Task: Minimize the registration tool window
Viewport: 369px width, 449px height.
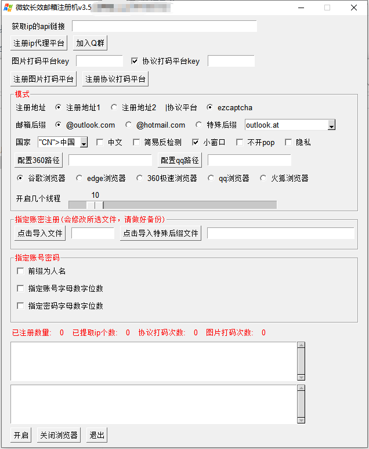Action: [301, 8]
